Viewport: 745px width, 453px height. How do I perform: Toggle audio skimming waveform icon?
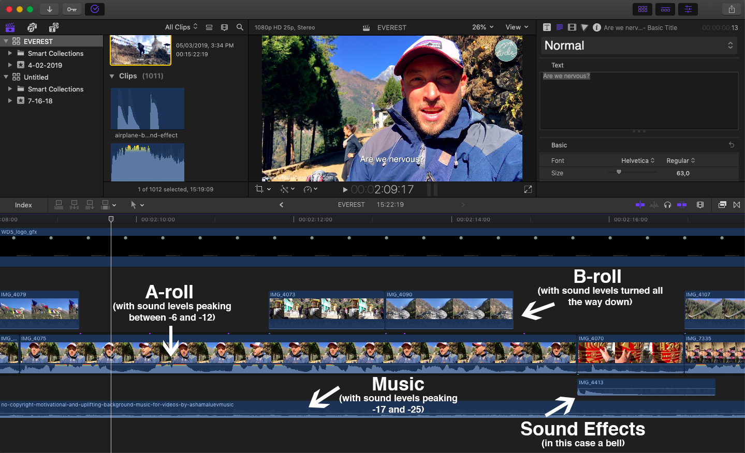[654, 205]
